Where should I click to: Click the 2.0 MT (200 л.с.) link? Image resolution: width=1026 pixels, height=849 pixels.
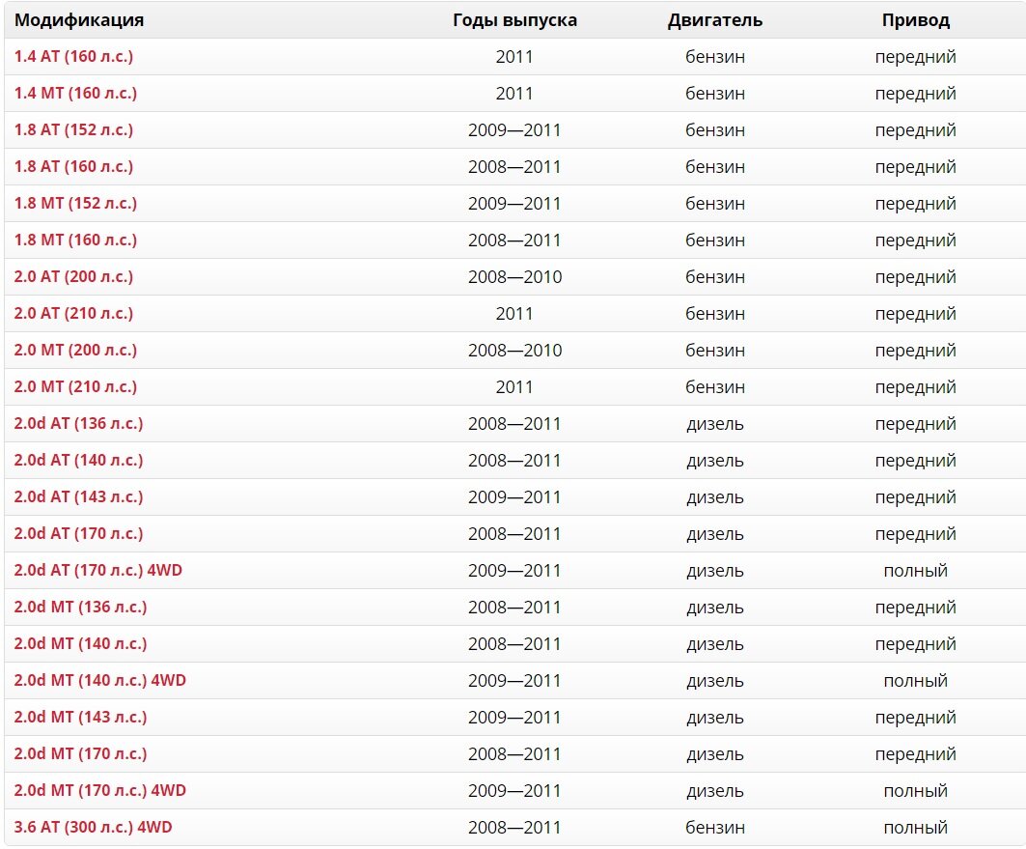[75, 351]
